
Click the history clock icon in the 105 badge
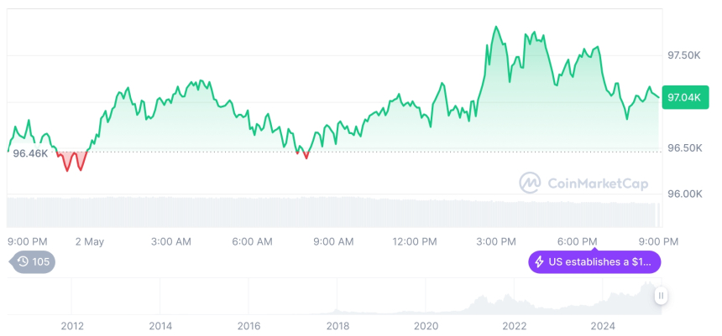(23, 261)
